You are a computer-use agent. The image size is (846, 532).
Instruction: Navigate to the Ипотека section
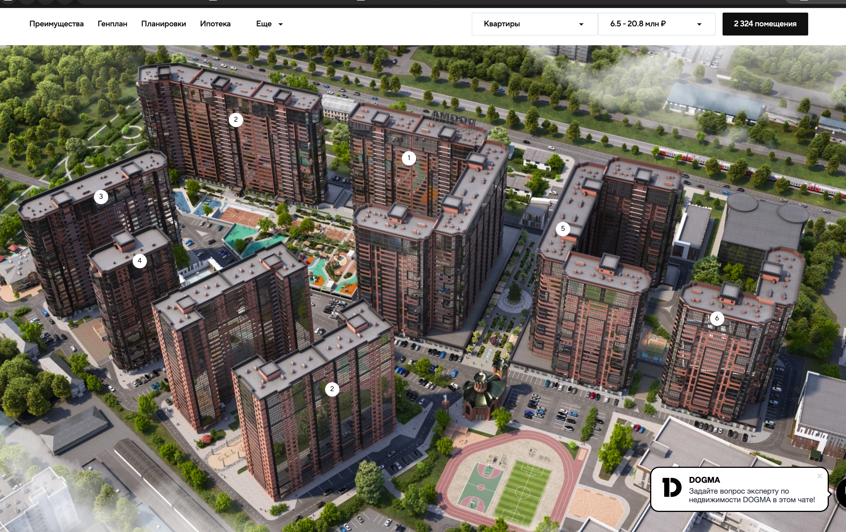coord(215,24)
